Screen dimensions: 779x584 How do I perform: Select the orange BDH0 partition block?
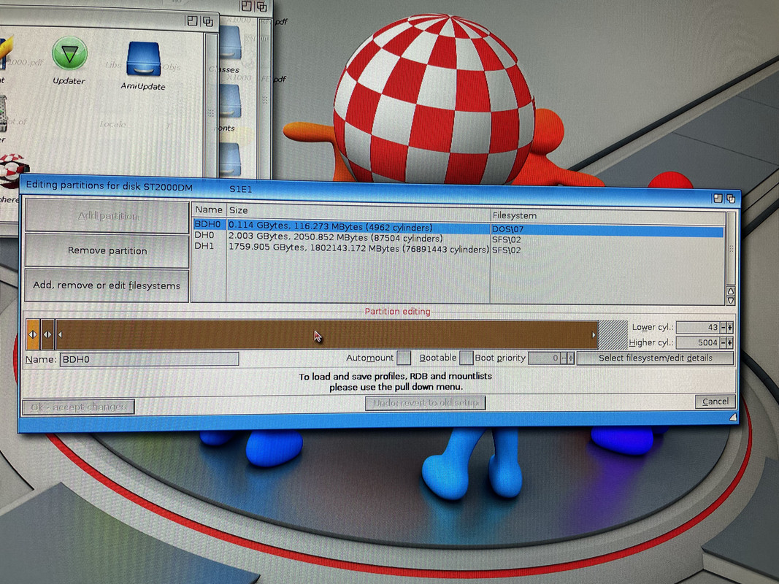[33, 334]
